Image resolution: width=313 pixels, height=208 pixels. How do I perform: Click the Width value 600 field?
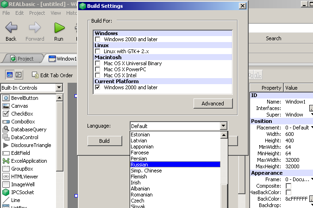tap(298, 134)
